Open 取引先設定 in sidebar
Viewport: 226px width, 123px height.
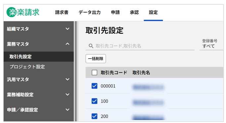tap(39, 57)
